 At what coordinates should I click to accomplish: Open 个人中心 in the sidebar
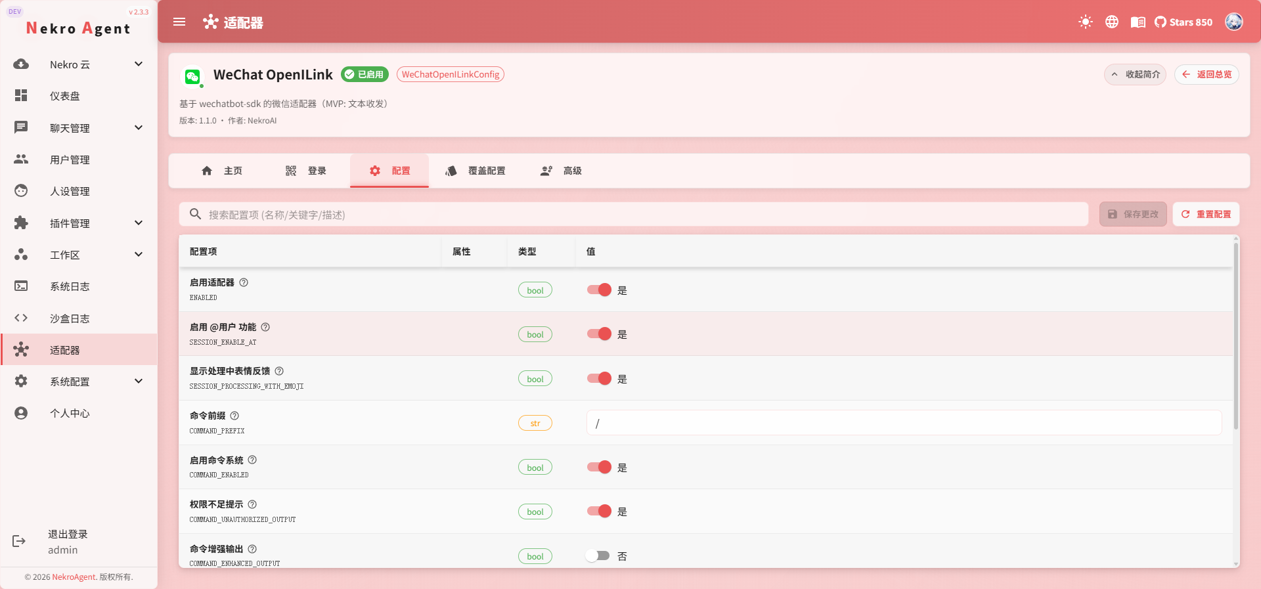pos(79,413)
